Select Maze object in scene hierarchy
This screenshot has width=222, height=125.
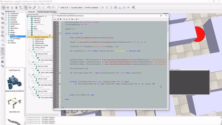35,28
